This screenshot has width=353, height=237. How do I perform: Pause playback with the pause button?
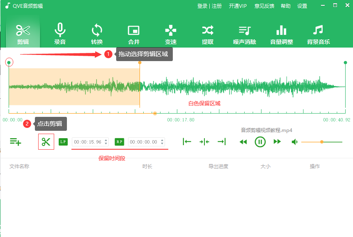pyautogui.click(x=260, y=141)
